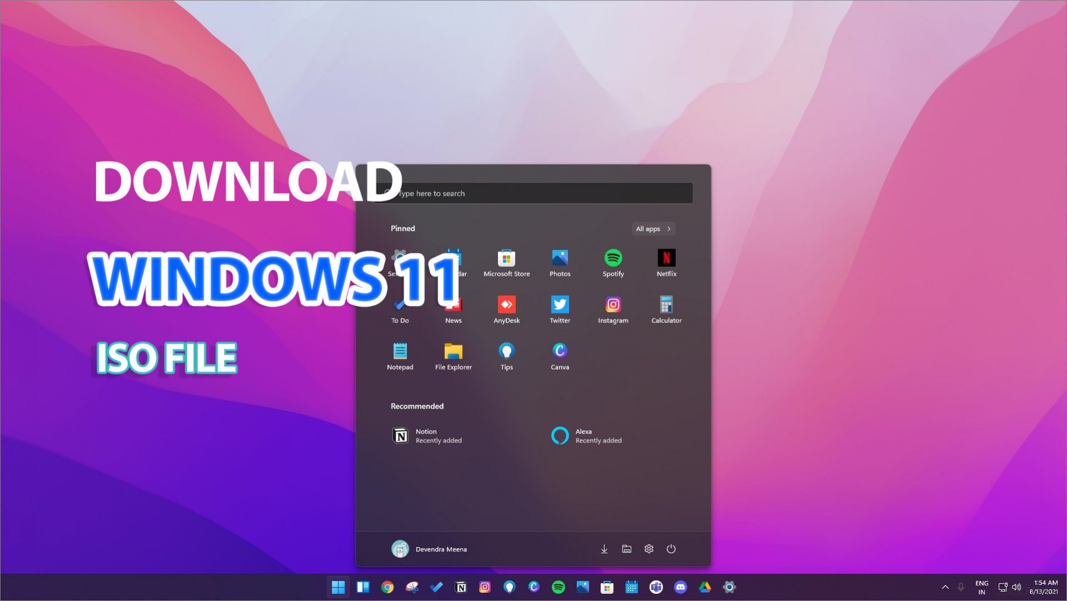
Task: Open Microsoft Store from pinned apps
Action: point(506,264)
